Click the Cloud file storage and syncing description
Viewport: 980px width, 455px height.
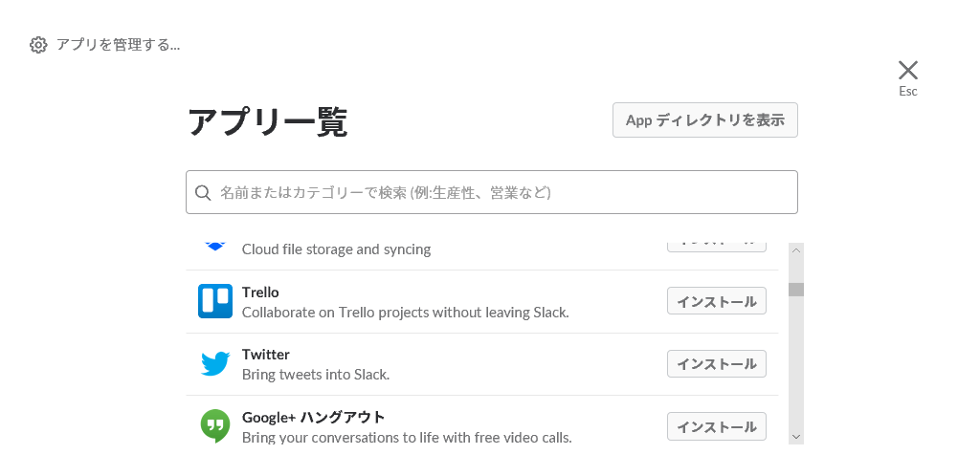coord(336,249)
